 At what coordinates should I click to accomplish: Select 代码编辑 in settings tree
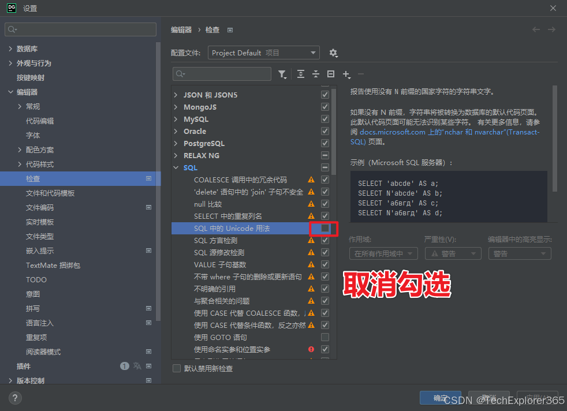coord(40,121)
